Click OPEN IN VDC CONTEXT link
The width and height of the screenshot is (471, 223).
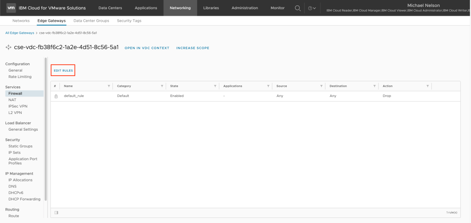coord(147,48)
